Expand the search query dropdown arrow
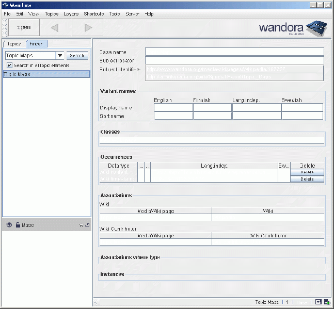The image size is (334, 309). tap(60, 56)
